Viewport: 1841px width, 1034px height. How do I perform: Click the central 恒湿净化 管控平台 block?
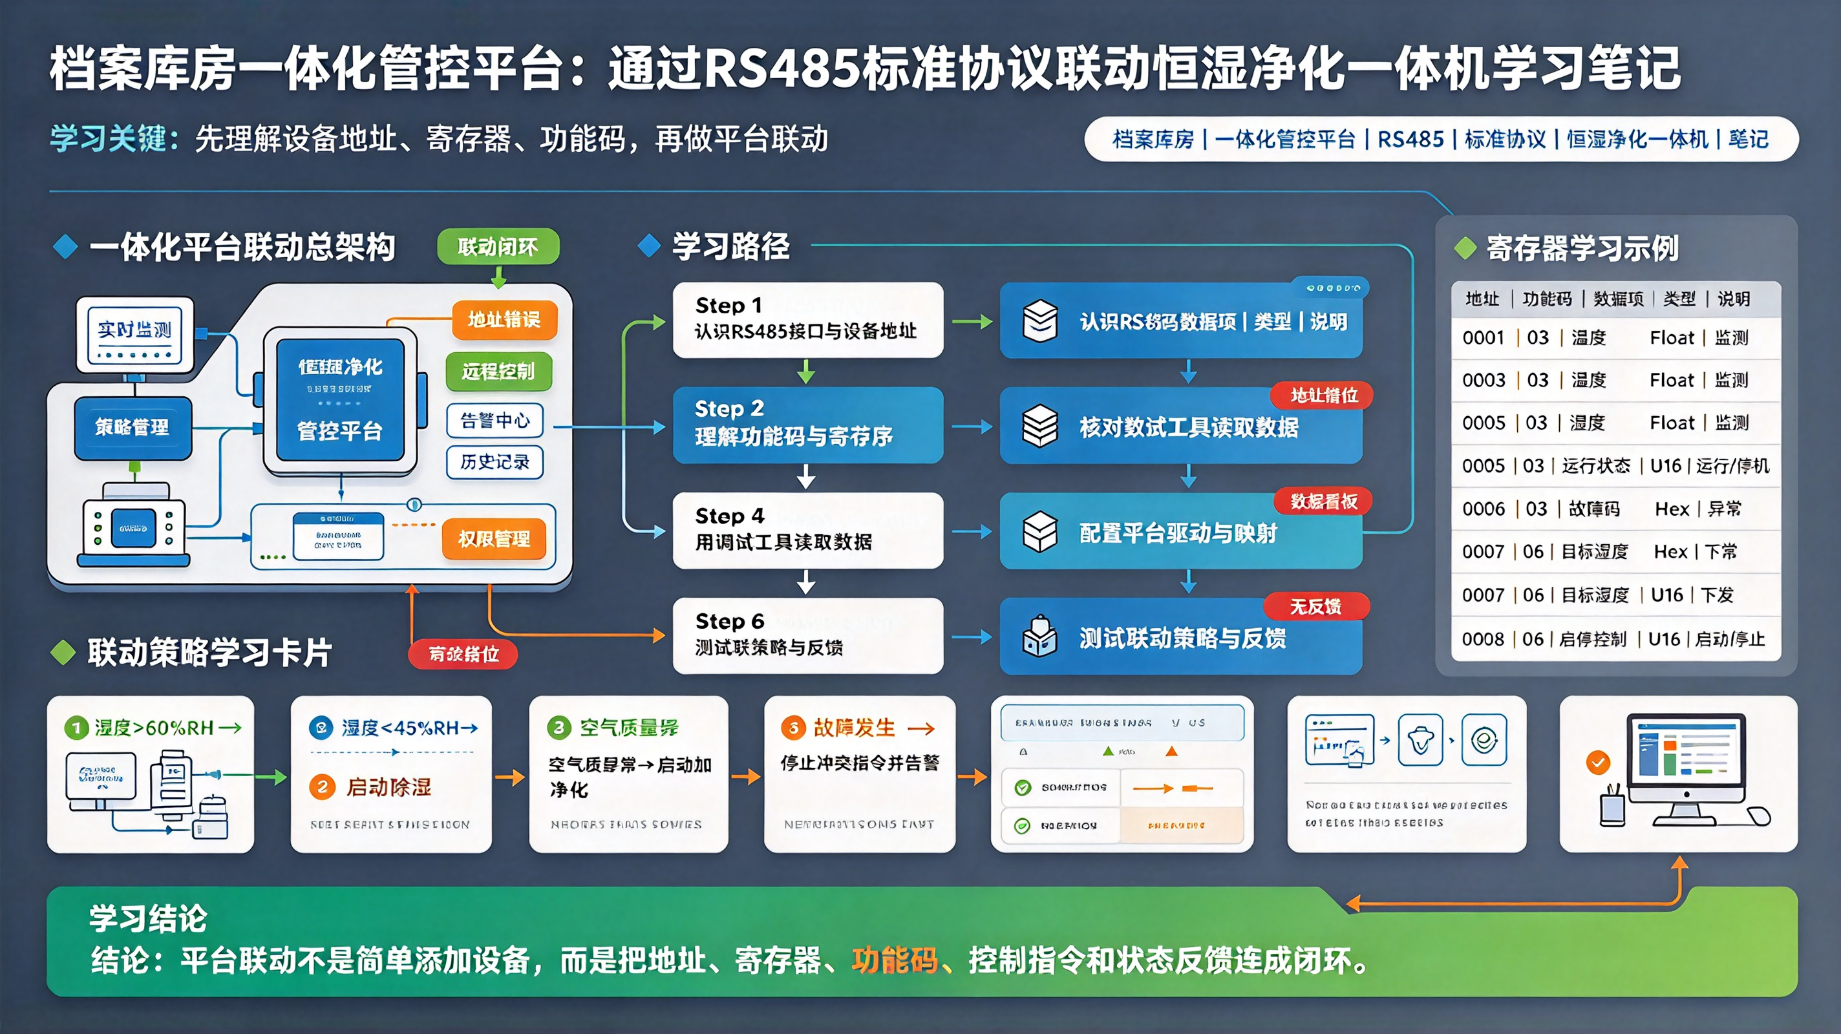pos(340,400)
